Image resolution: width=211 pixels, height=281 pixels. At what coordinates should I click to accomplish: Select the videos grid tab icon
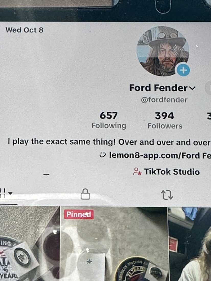3,193
